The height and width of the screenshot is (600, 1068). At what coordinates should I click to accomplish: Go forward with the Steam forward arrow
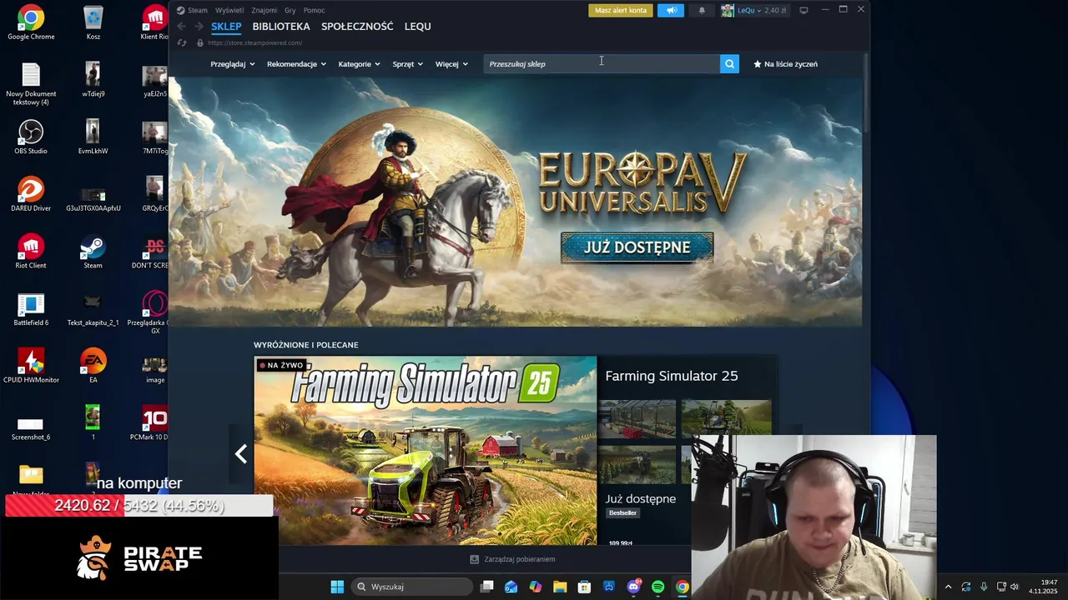(199, 27)
